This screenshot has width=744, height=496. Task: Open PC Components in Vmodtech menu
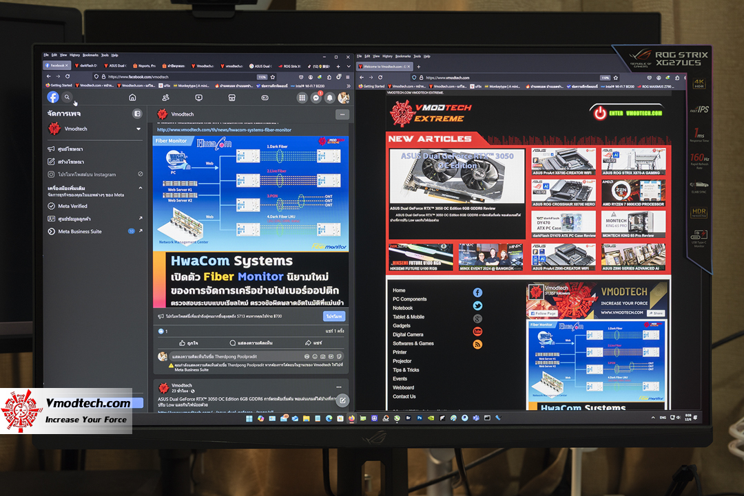(x=409, y=299)
